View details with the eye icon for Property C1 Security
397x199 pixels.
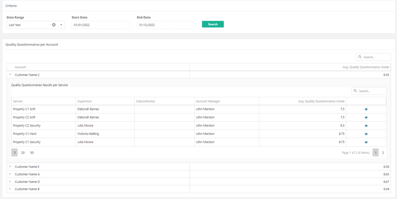point(366,142)
